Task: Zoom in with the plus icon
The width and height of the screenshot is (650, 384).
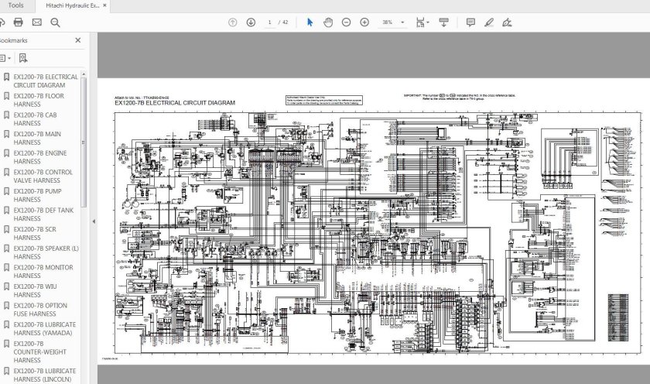Action: pos(364,22)
